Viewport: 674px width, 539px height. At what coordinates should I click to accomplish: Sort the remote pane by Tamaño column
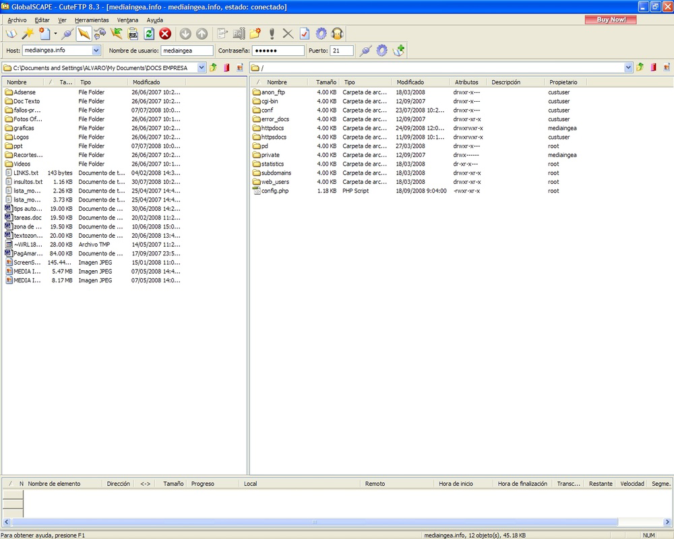pos(324,82)
